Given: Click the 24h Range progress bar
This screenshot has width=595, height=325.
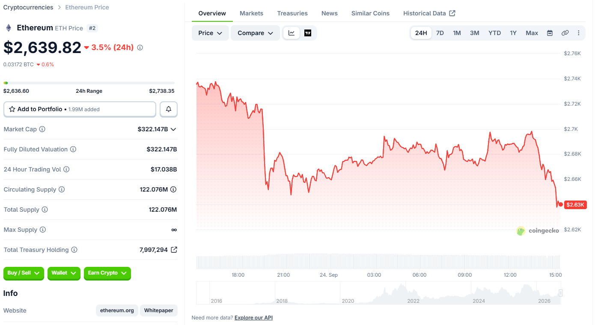Looking at the screenshot, I should [89, 83].
